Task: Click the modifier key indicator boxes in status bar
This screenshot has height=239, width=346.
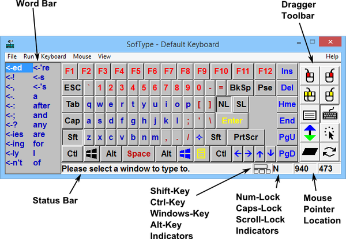Action: (262, 169)
